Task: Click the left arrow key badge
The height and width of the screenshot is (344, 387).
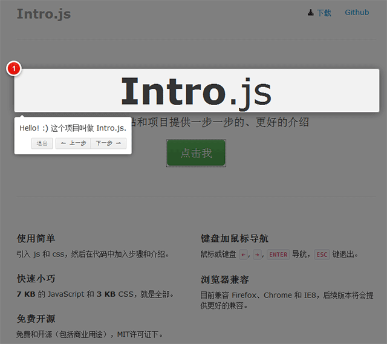Action: click(243, 255)
